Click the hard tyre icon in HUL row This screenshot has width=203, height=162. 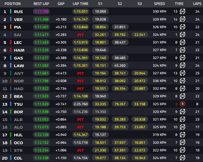182,135
